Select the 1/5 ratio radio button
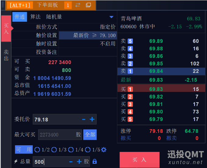This screenshot has height=168, width=207. point(88,150)
